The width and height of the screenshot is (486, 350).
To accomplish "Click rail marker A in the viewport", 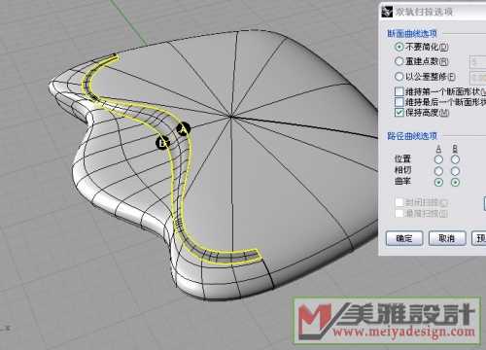I will 184,129.
